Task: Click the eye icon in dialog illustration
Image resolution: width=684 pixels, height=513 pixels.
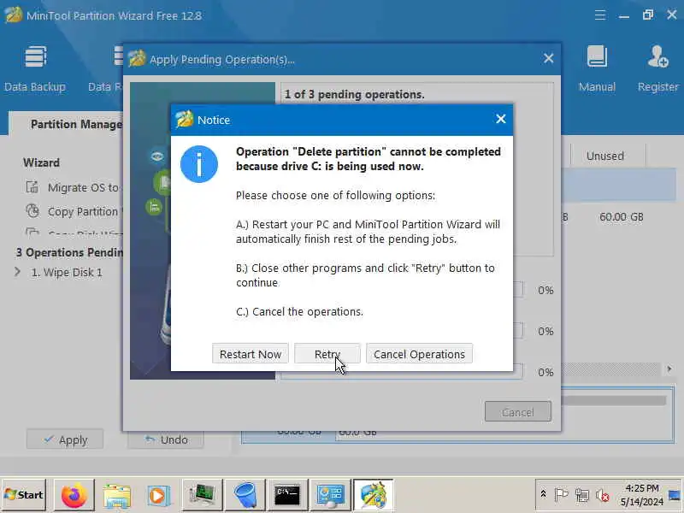Action: tap(157, 156)
